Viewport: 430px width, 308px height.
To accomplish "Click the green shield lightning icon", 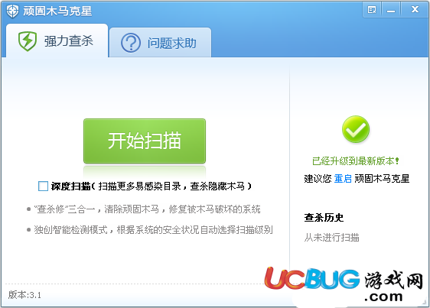I will coord(27,41).
